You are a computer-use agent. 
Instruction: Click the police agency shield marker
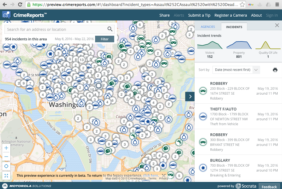pos(98,86)
